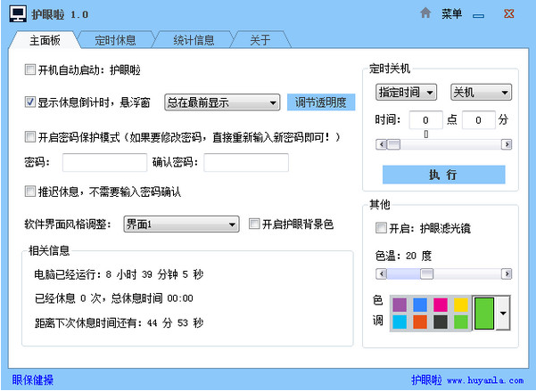Select the yellow color tone swatch
Screen dimensions: 536x391
(x=460, y=305)
